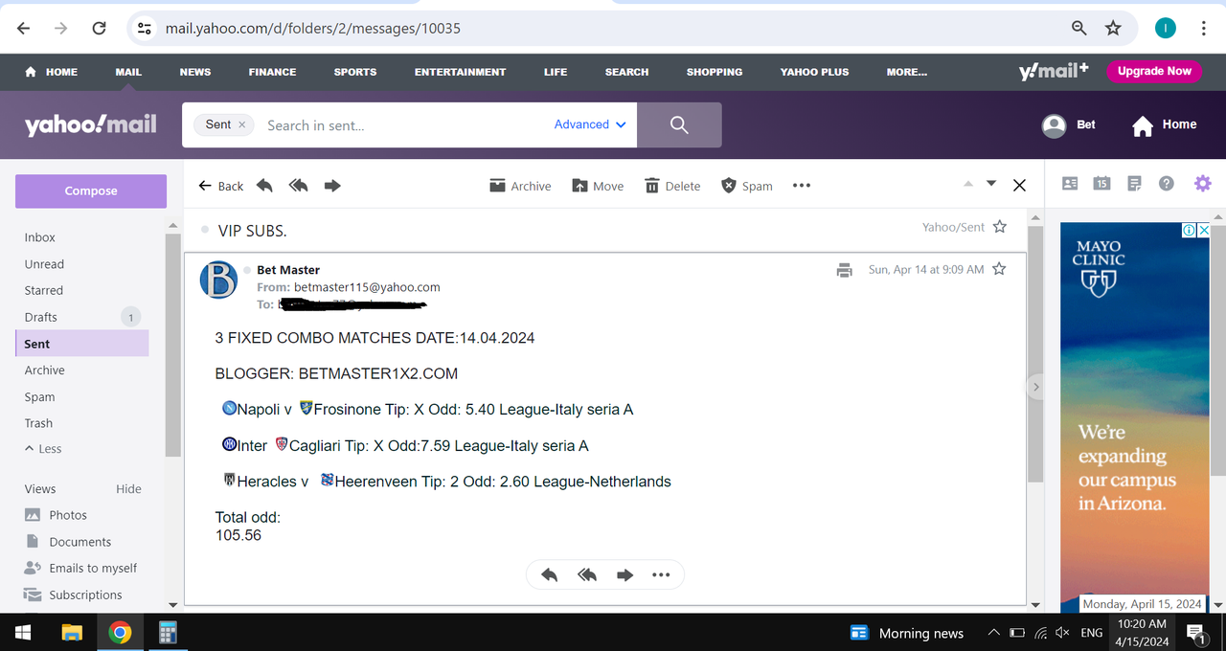Click HOME in the Yahoo top bar

pos(52,72)
